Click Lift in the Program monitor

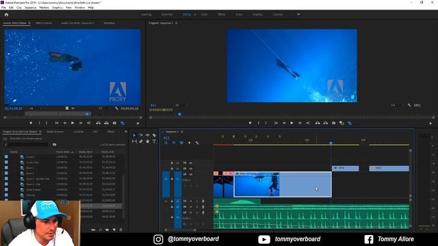pyautogui.click(x=318, y=123)
